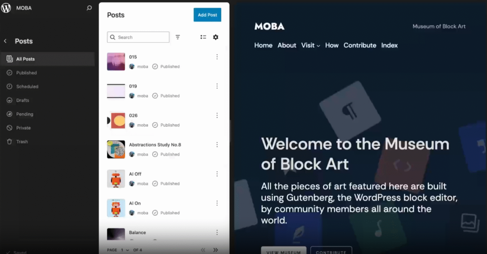
Task: Click into the Search posts field
Action: point(138,37)
